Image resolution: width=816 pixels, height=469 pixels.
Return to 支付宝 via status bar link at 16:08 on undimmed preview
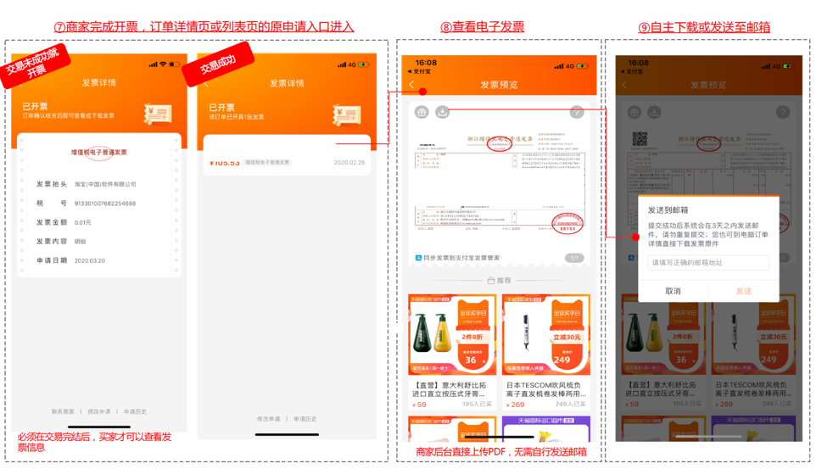point(419,71)
